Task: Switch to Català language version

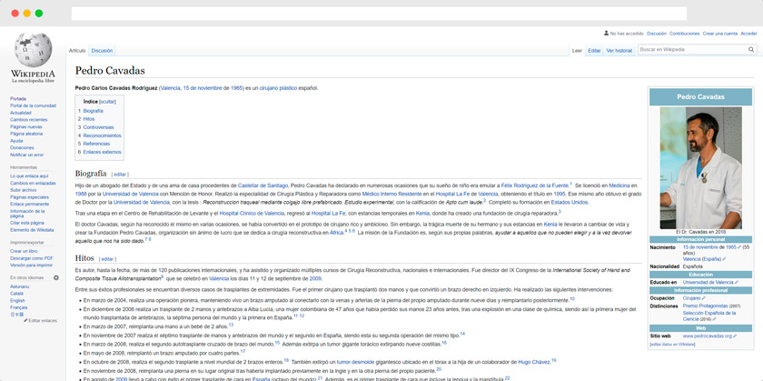Action: [x=16, y=294]
